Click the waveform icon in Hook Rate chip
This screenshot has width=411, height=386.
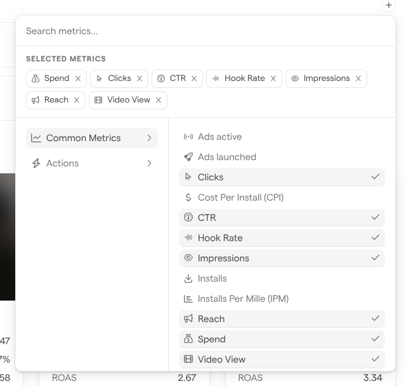[216, 78]
